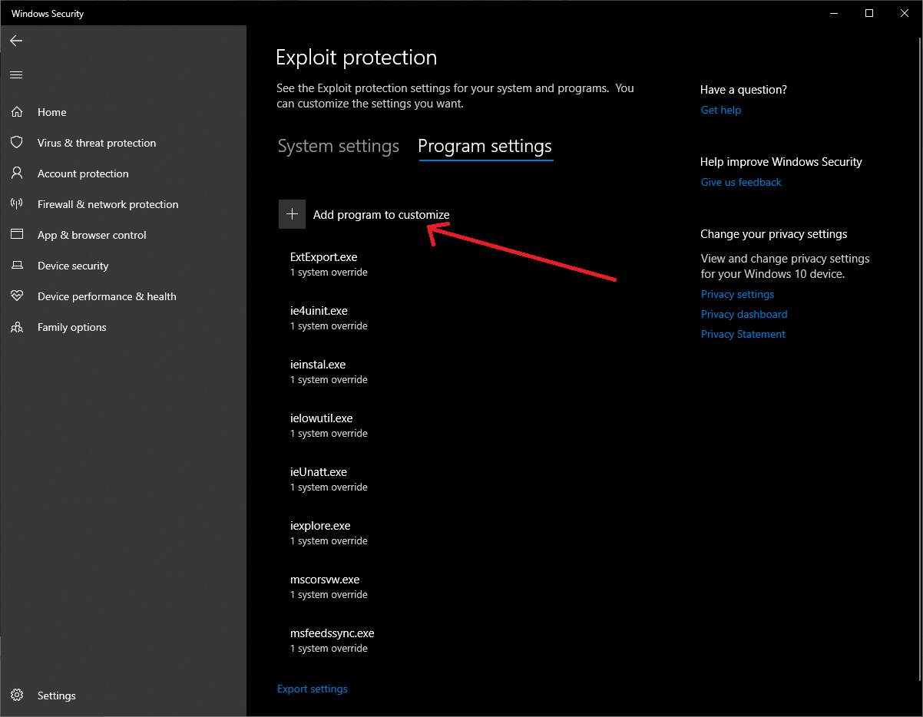Image resolution: width=923 pixels, height=717 pixels.
Task: Open Home via house icon
Action: pyautogui.click(x=17, y=112)
